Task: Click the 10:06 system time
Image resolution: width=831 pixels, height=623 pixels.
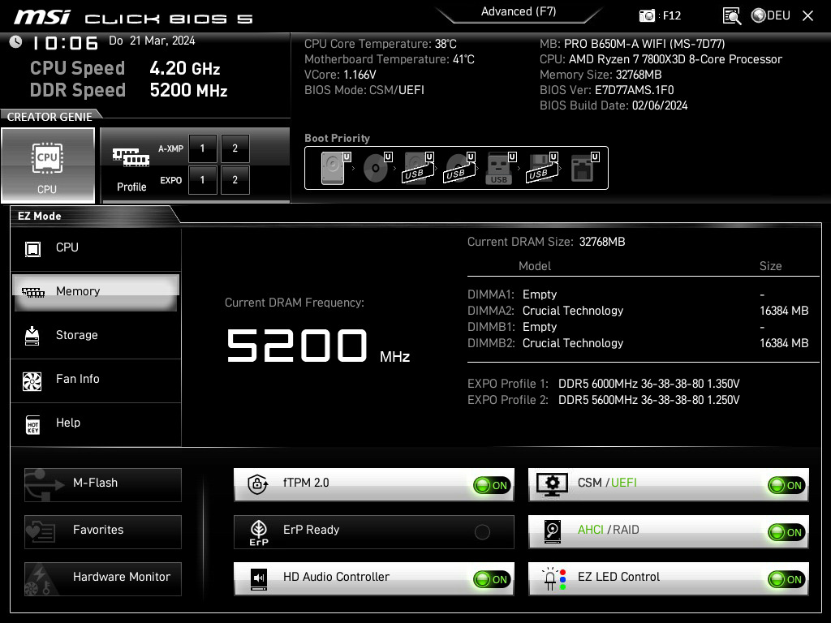Action: [x=65, y=43]
